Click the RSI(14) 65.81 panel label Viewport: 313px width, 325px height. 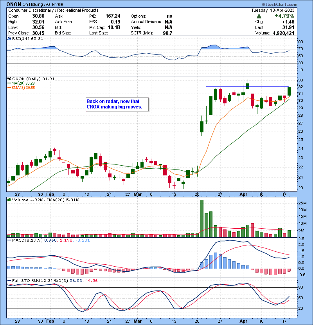[27, 38]
